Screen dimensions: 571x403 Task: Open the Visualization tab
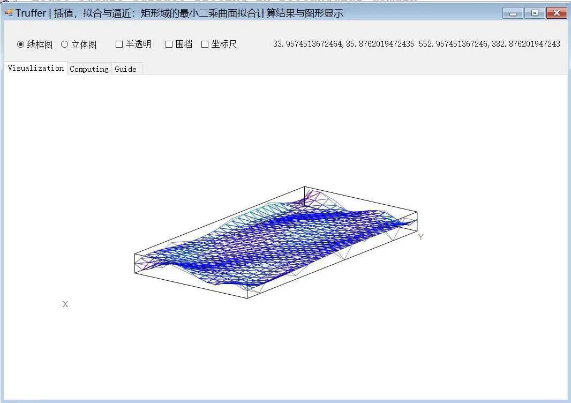pyautogui.click(x=36, y=68)
